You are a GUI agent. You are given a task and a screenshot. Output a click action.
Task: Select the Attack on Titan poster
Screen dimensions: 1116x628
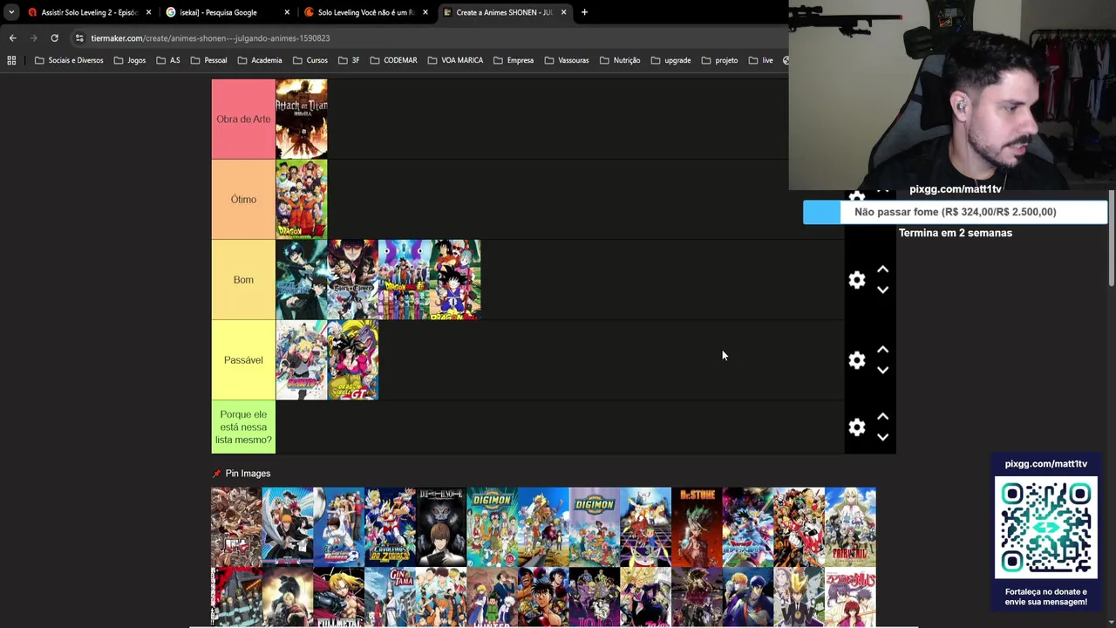point(302,119)
